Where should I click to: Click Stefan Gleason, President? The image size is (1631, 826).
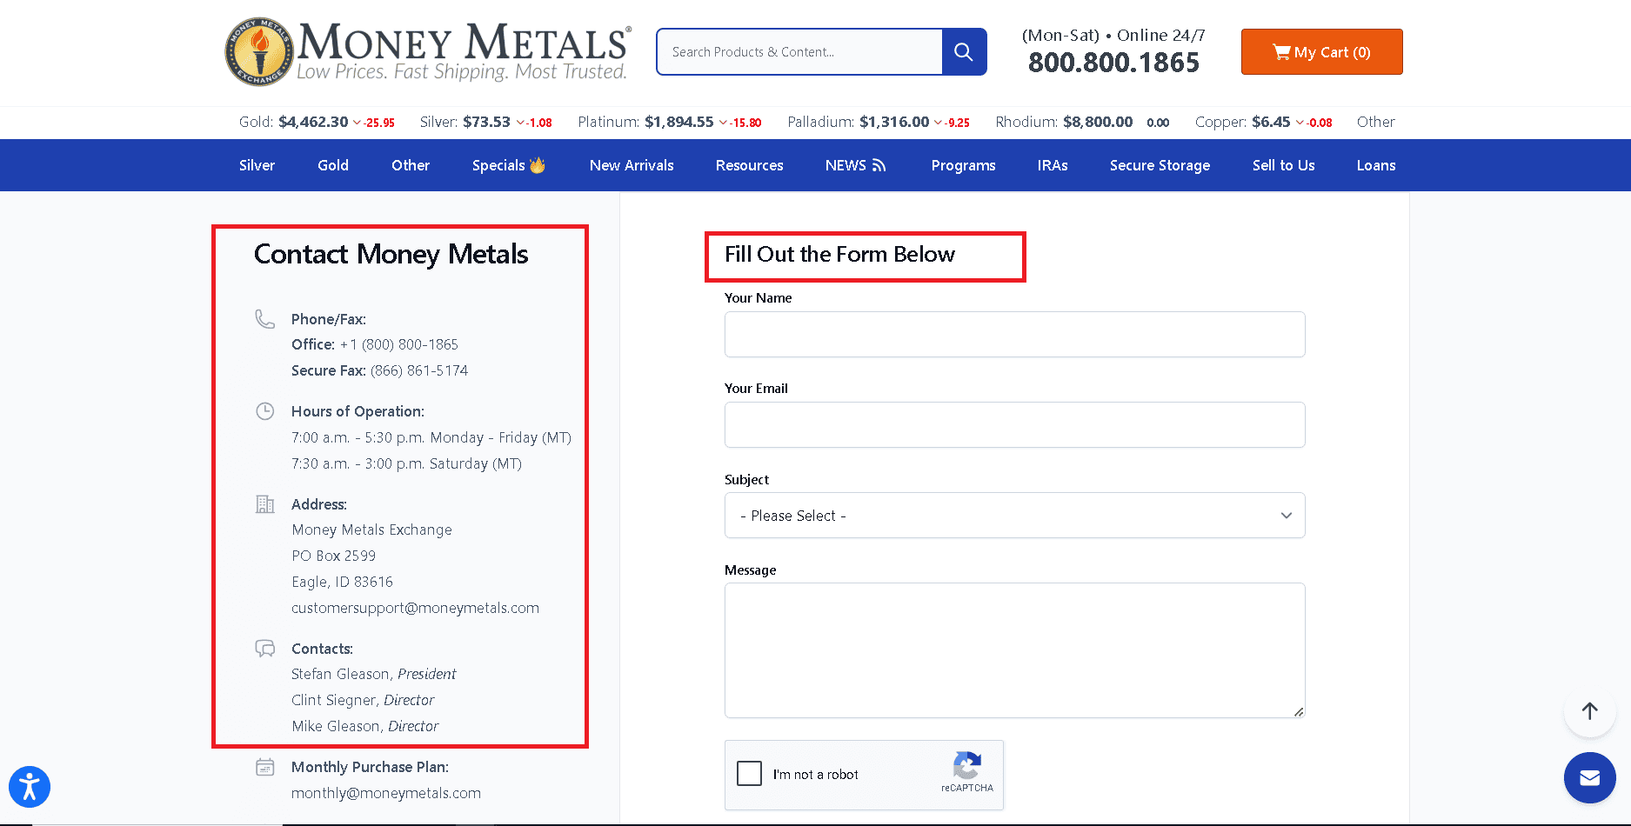click(373, 674)
